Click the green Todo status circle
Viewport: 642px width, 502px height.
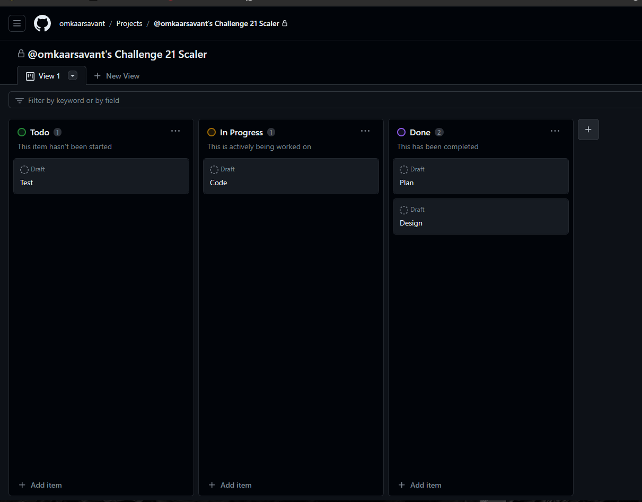pyautogui.click(x=21, y=132)
